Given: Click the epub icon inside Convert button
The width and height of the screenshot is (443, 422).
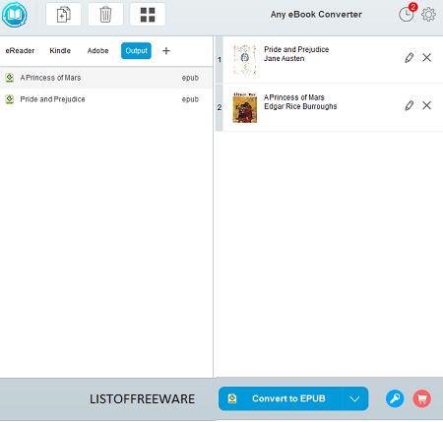Looking at the screenshot, I should coord(232,398).
